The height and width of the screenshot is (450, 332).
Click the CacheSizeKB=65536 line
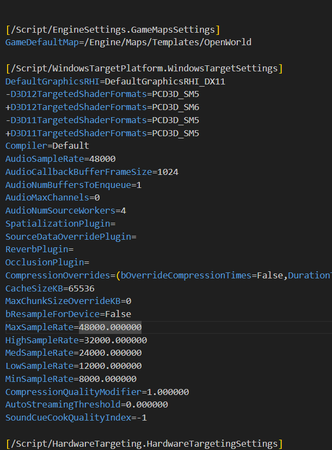50,289
